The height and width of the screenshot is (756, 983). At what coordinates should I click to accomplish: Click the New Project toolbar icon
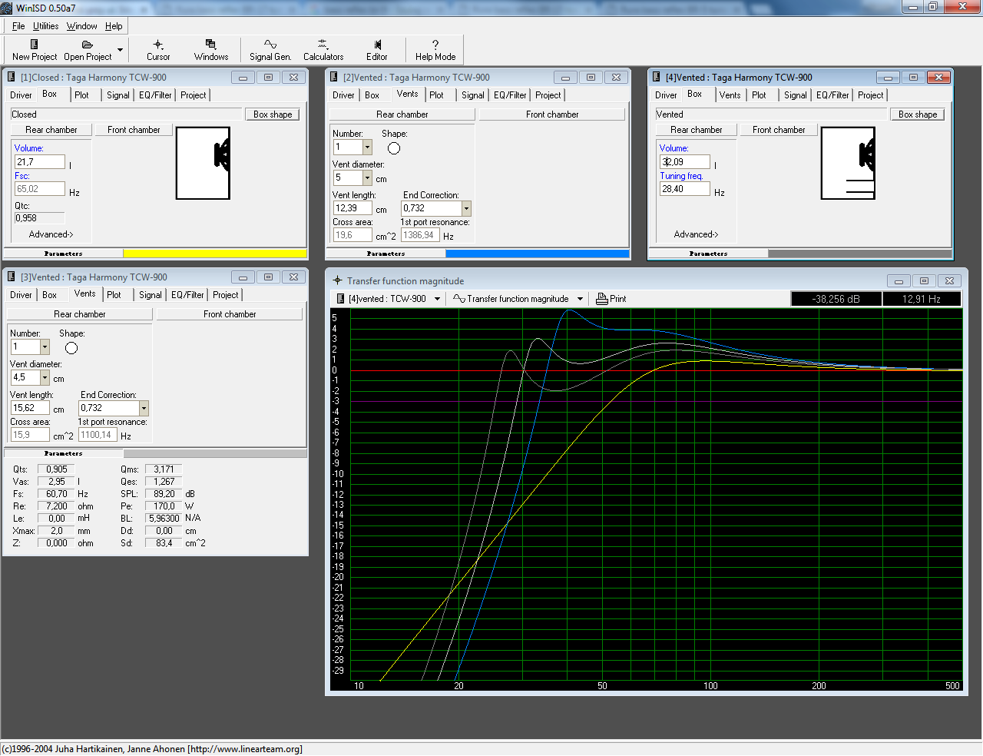[34, 45]
